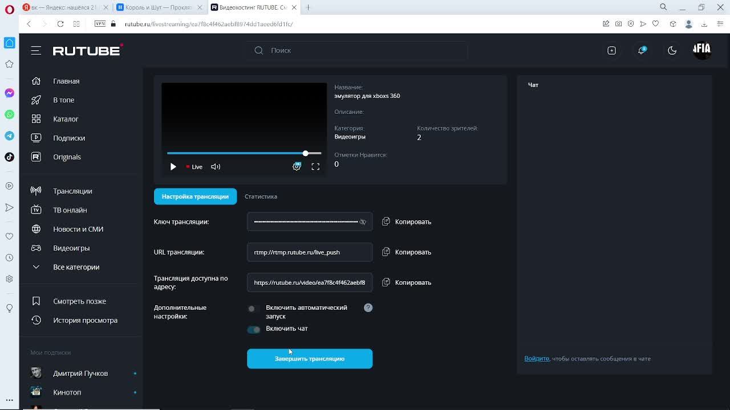730x410 pixels.
Task: Switch to the Статистика tab
Action: (261, 196)
